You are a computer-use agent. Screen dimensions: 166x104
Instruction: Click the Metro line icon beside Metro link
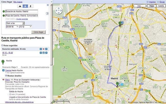(3, 80)
